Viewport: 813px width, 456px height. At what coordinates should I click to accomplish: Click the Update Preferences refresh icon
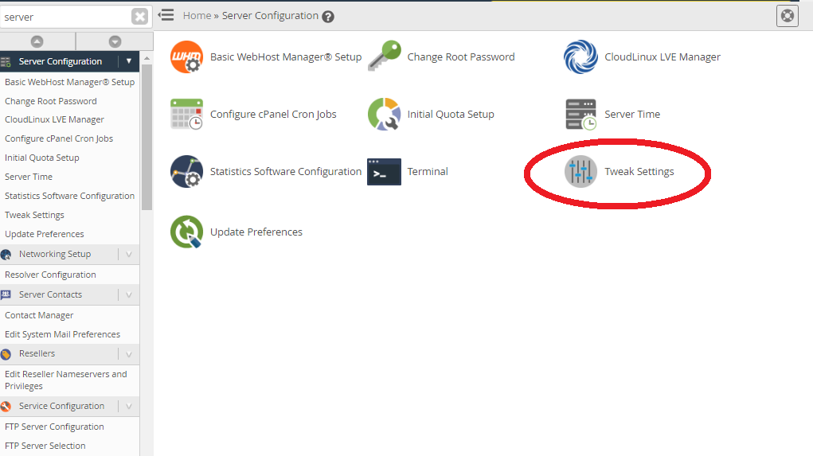point(186,232)
